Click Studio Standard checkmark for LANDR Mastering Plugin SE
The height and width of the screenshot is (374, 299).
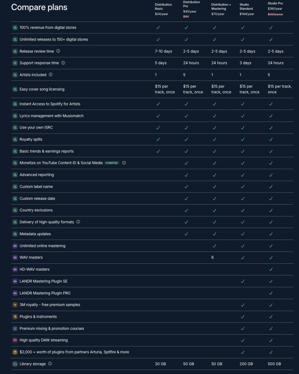[243, 281]
